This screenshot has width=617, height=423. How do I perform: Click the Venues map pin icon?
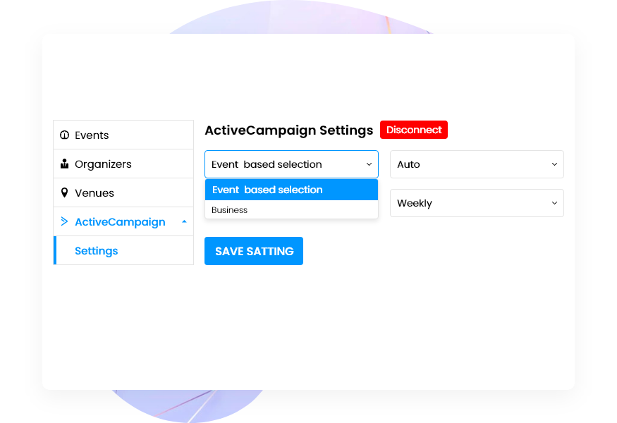65,192
